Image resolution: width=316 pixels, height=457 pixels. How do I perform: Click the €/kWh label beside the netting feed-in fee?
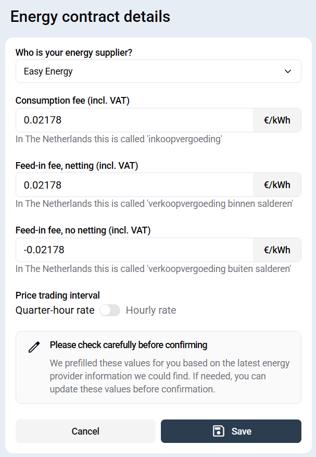tap(277, 184)
